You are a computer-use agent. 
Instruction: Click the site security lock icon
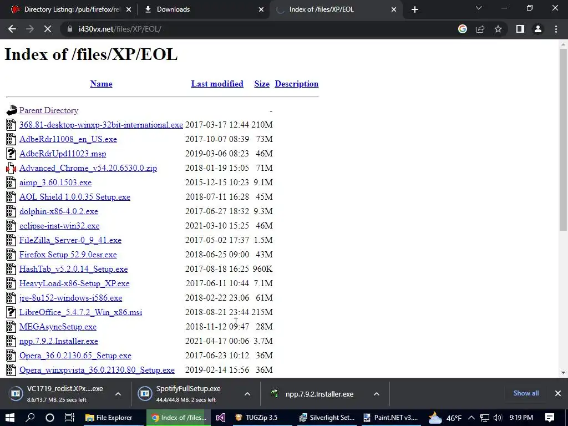tap(70, 29)
